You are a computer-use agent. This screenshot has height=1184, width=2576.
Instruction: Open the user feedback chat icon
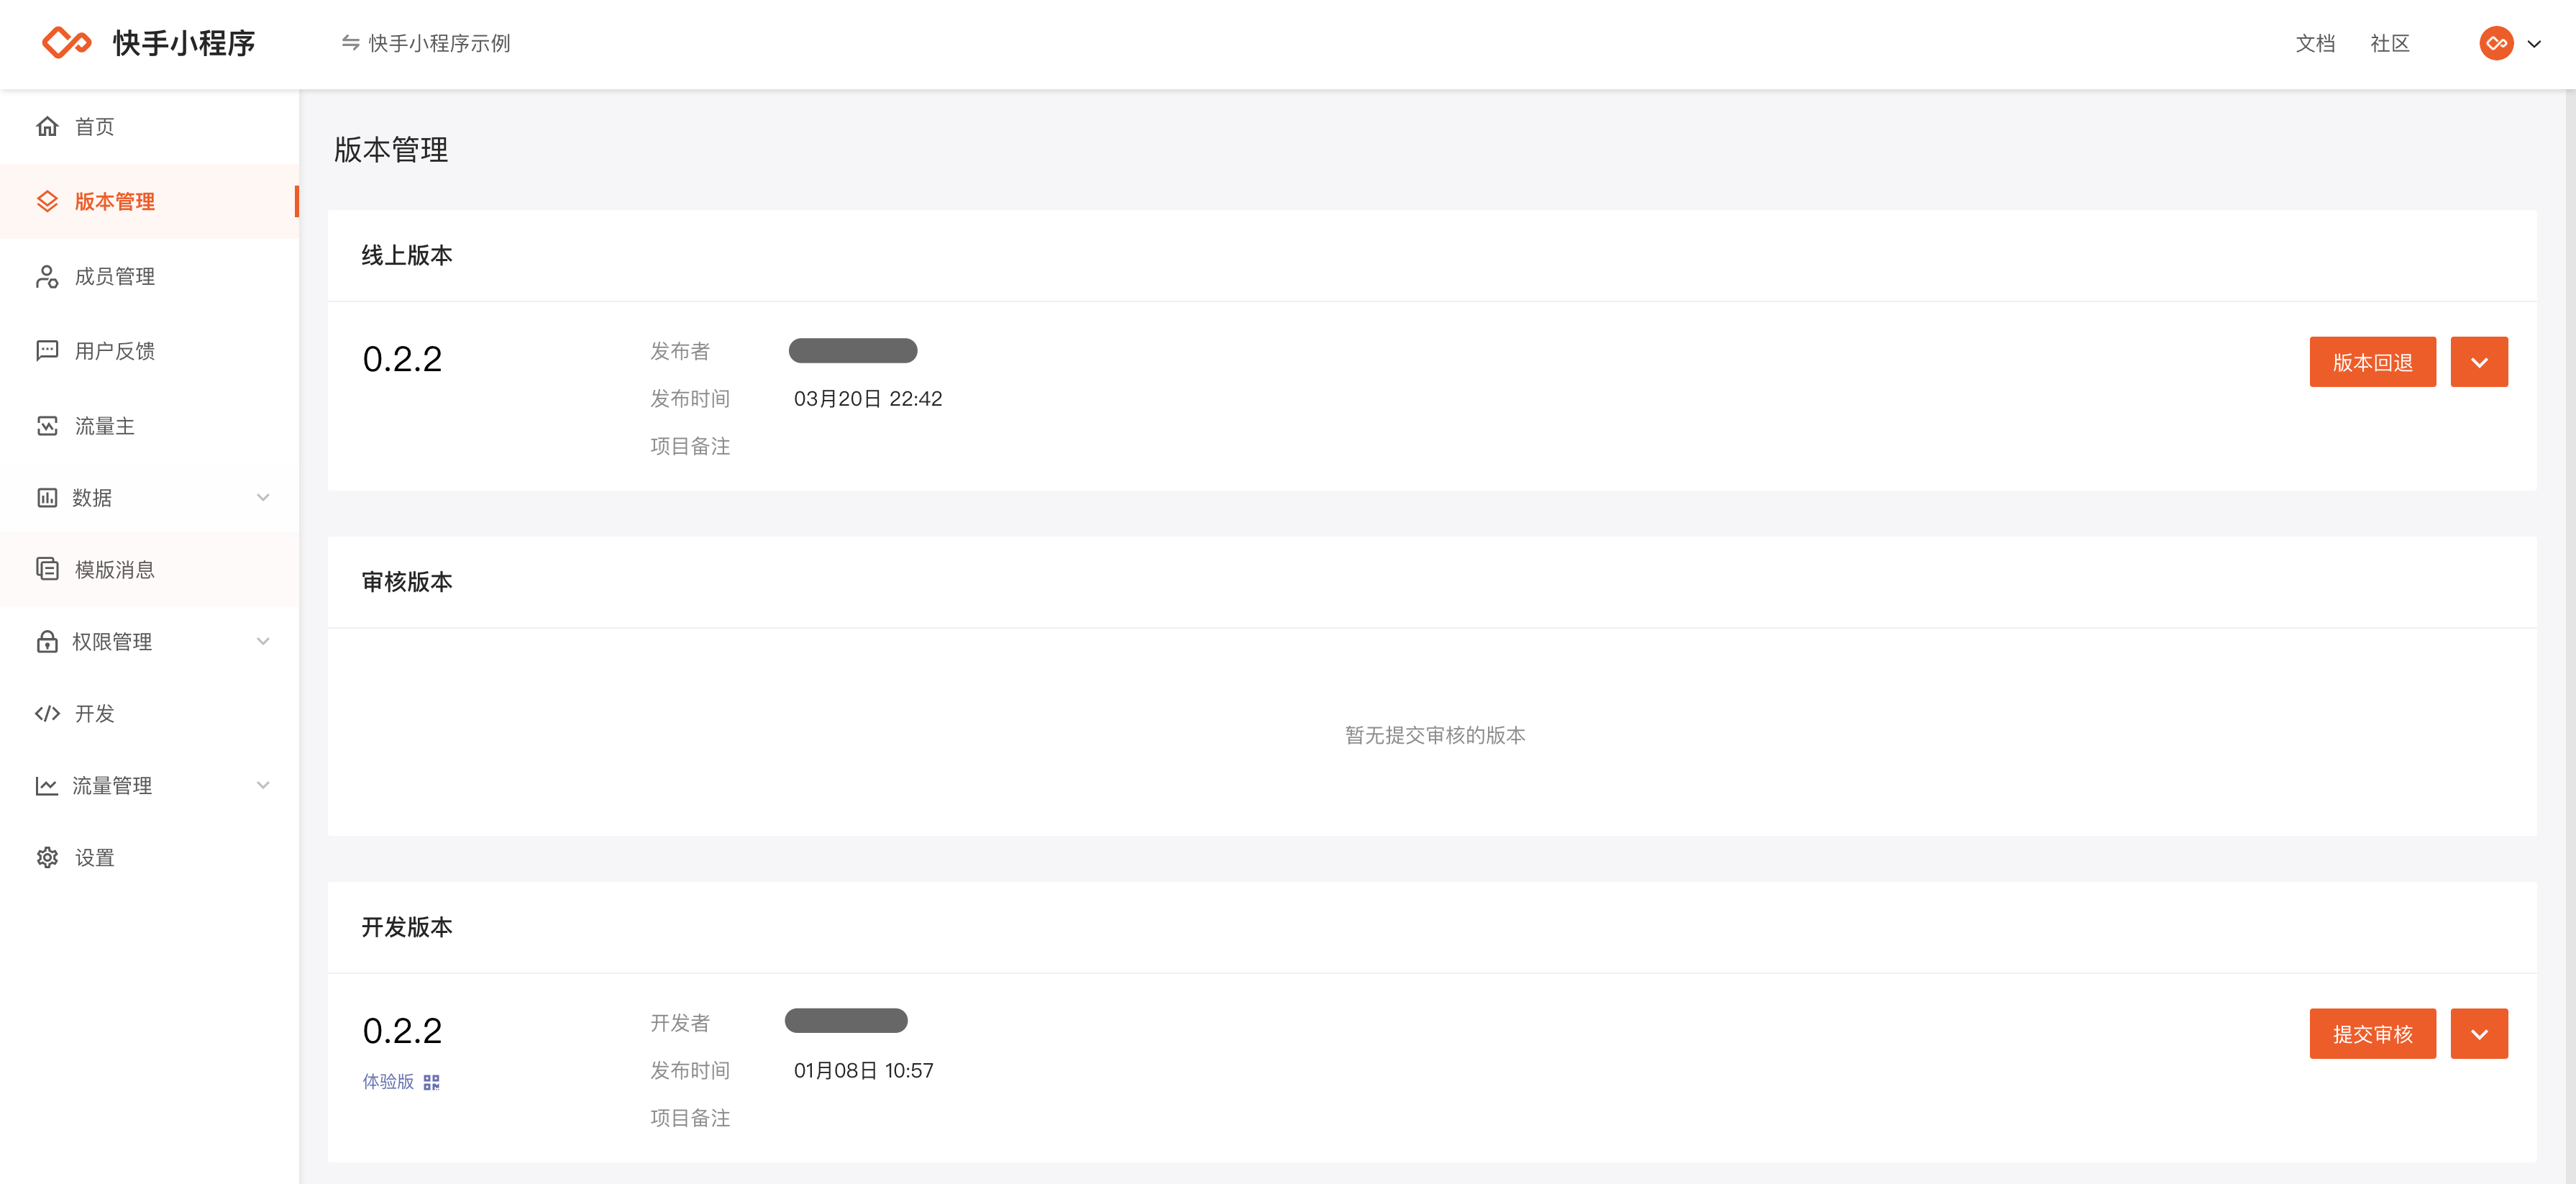click(x=47, y=350)
